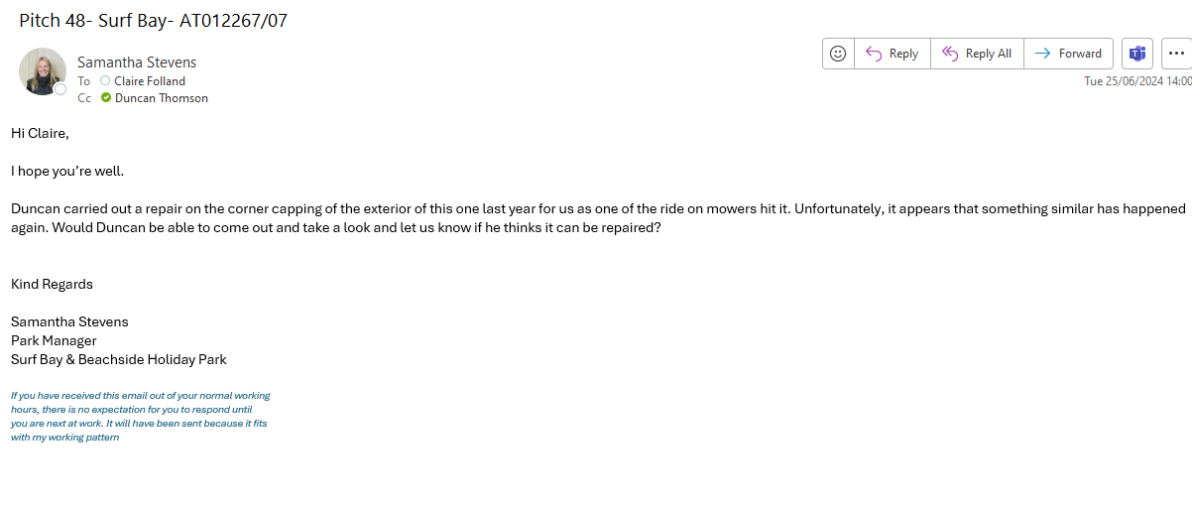
Task: Select recipient Claire Folland in To line
Action: pos(150,81)
